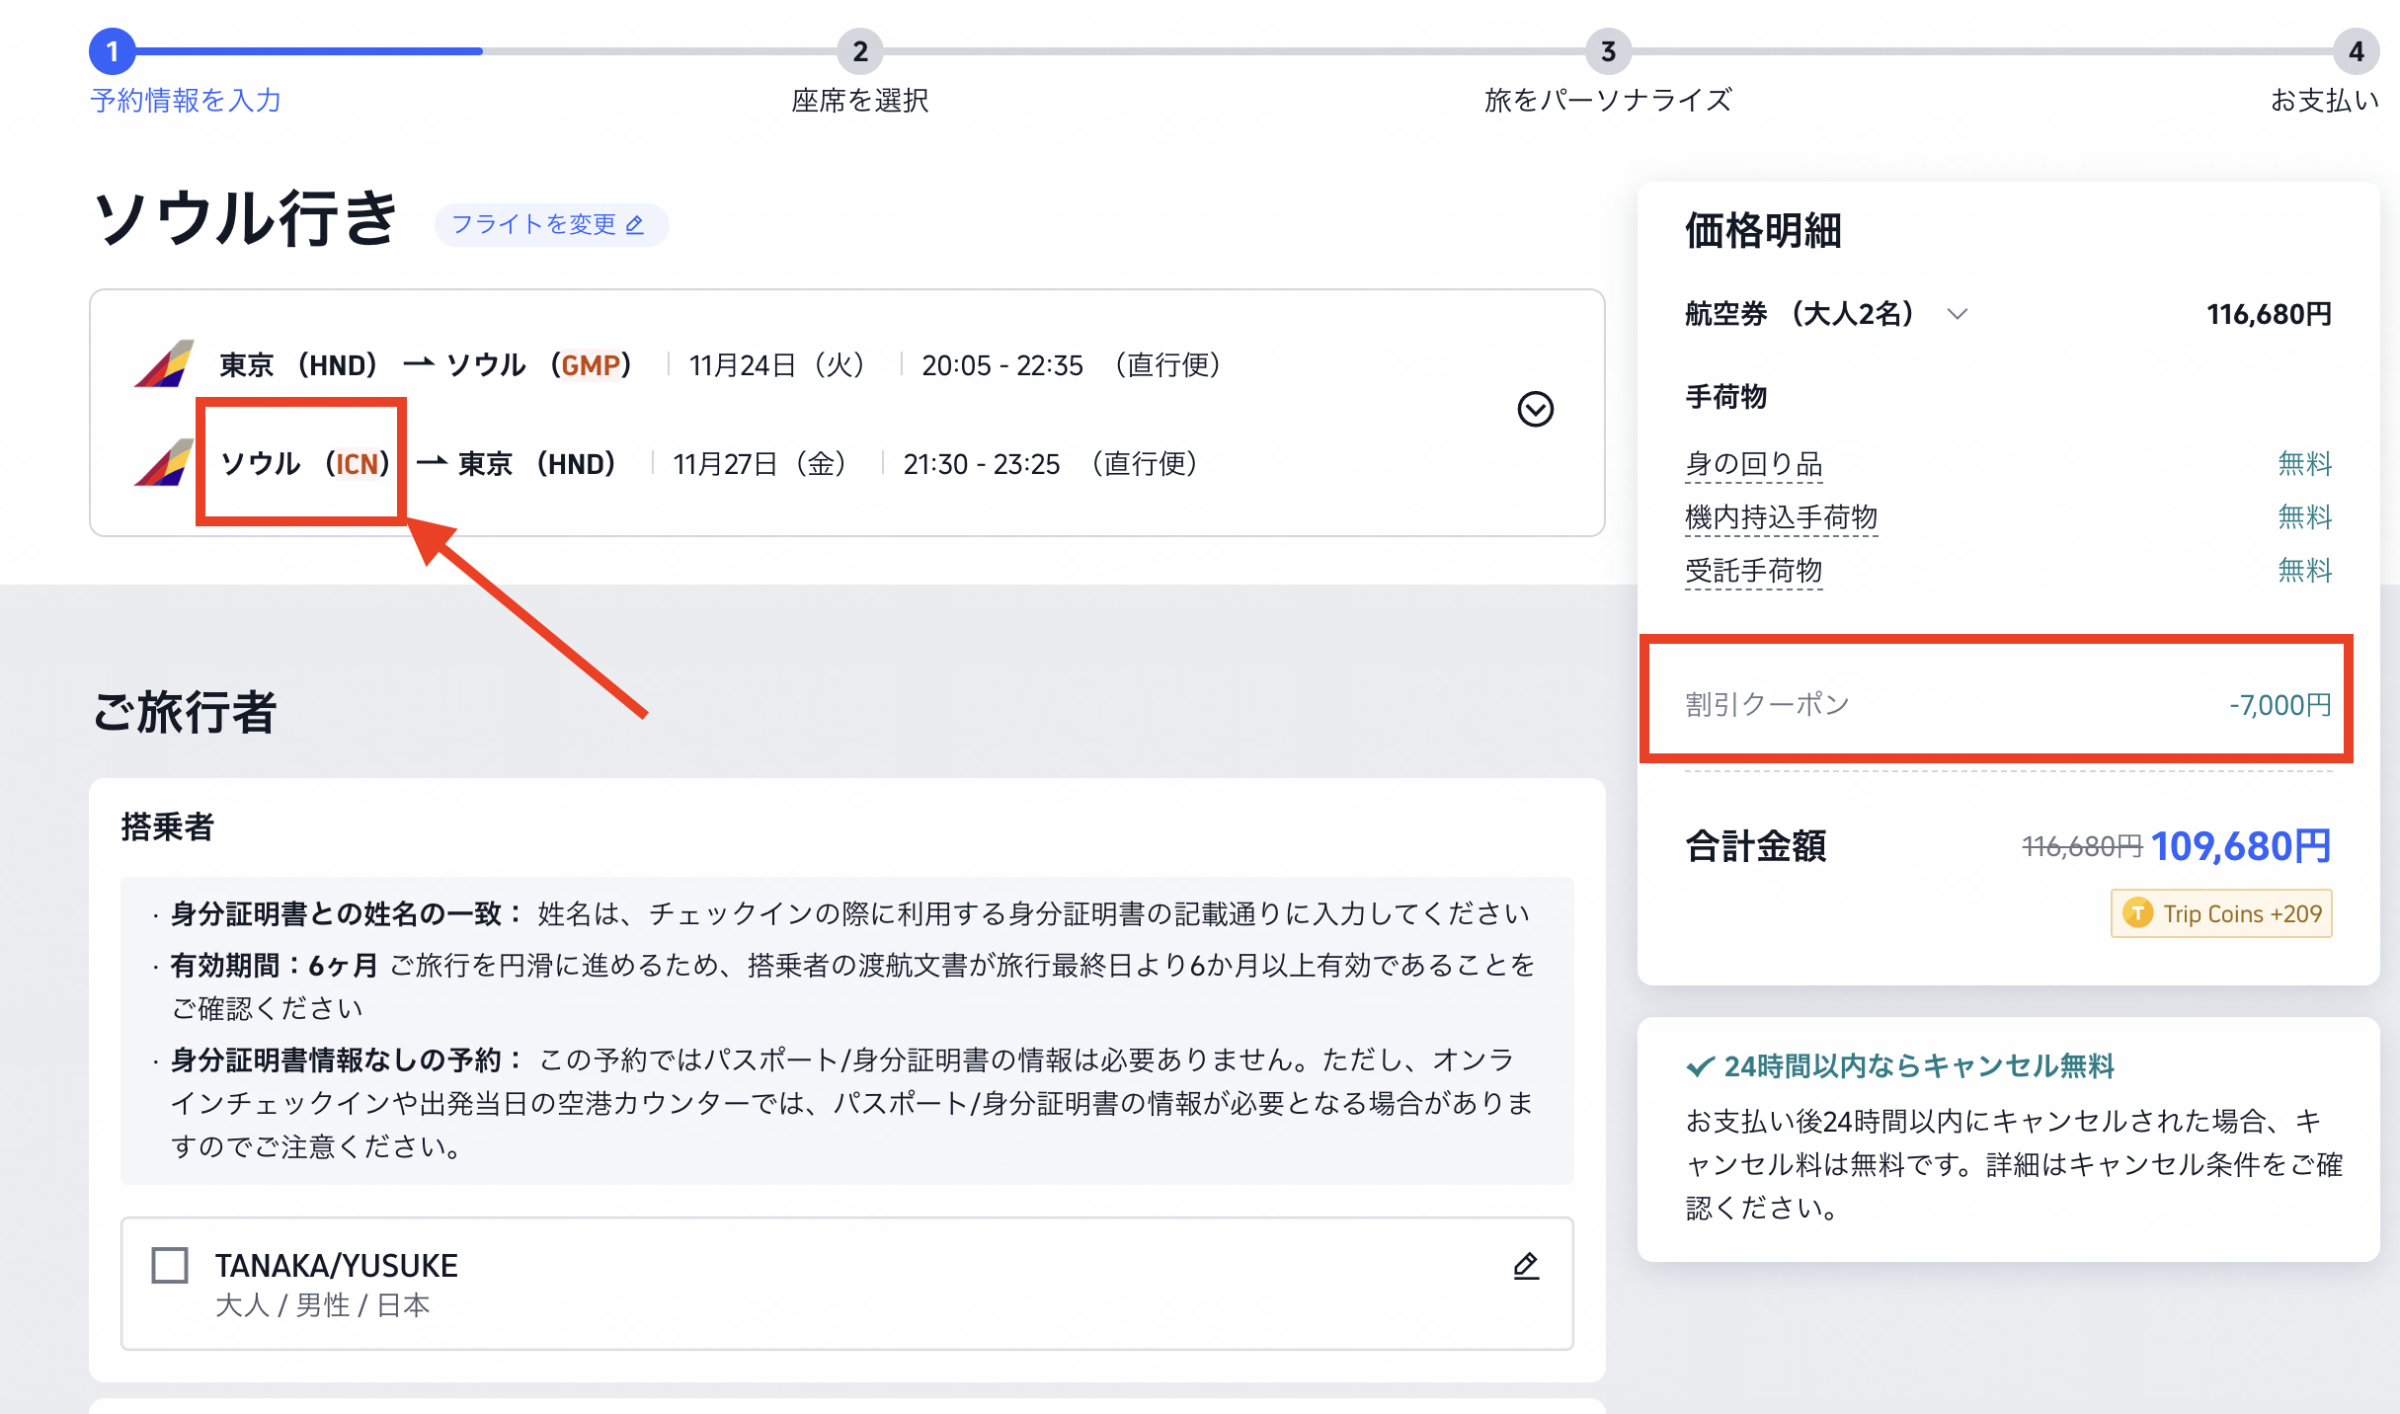Go to step 4 お支払い
The height and width of the screenshot is (1414, 2400).
pos(2356,50)
